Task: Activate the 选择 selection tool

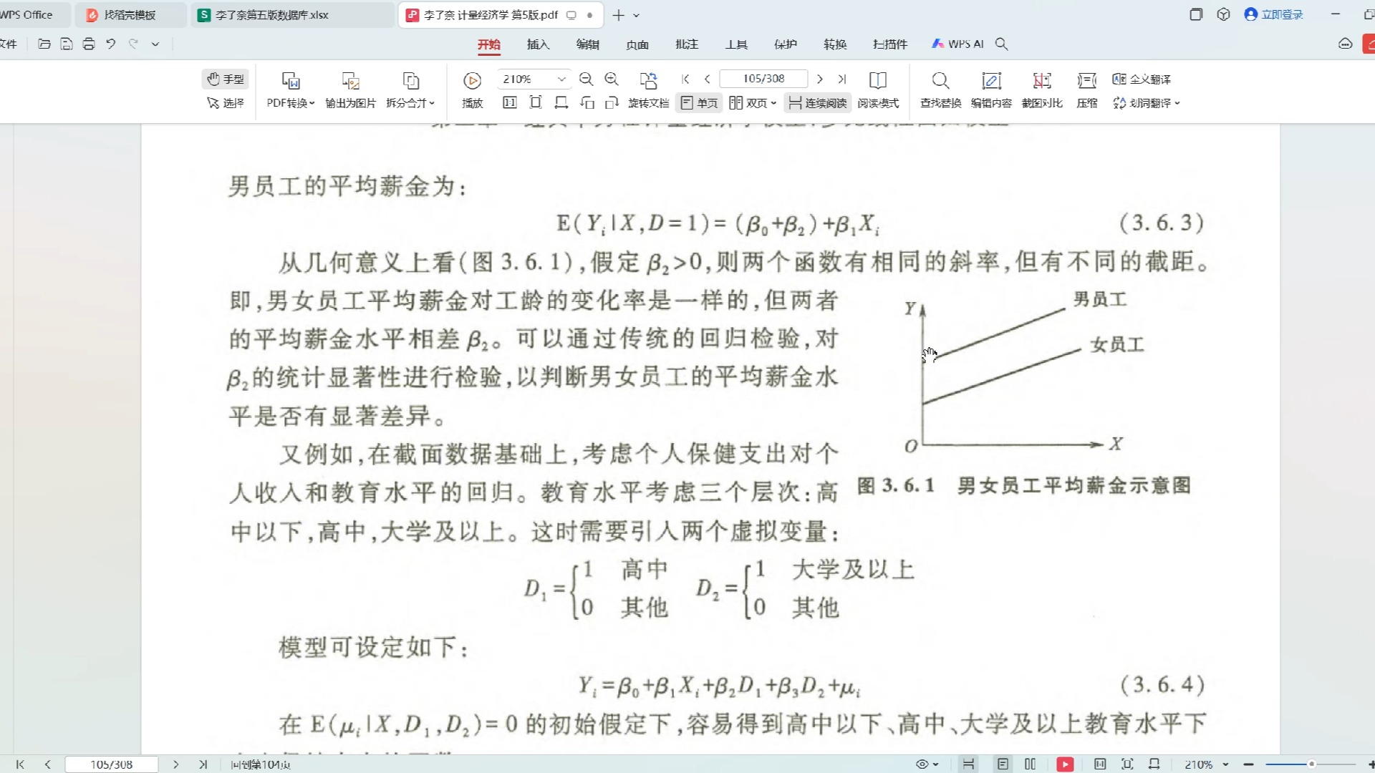Action: tap(226, 103)
